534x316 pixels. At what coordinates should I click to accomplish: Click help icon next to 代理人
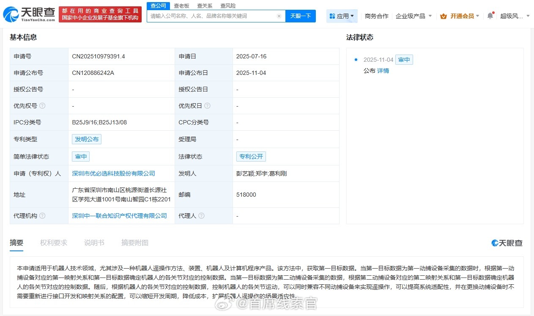pyautogui.click(x=201, y=216)
